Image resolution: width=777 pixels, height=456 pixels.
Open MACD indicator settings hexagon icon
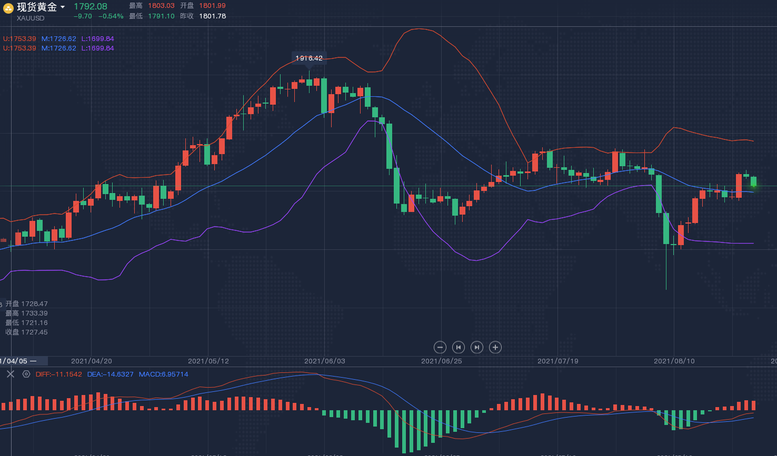tap(26, 374)
